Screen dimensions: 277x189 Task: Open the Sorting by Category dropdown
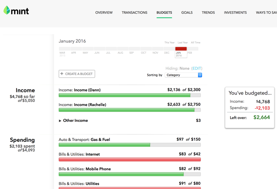coord(183,75)
